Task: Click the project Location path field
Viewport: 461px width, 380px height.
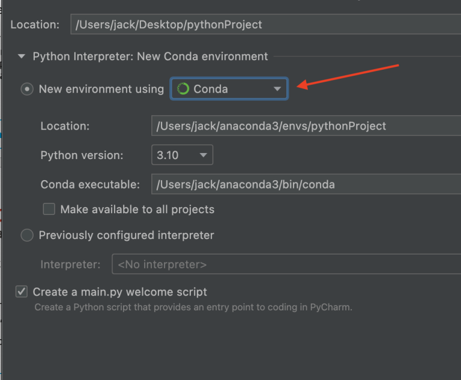Action: (x=264, y=25)
